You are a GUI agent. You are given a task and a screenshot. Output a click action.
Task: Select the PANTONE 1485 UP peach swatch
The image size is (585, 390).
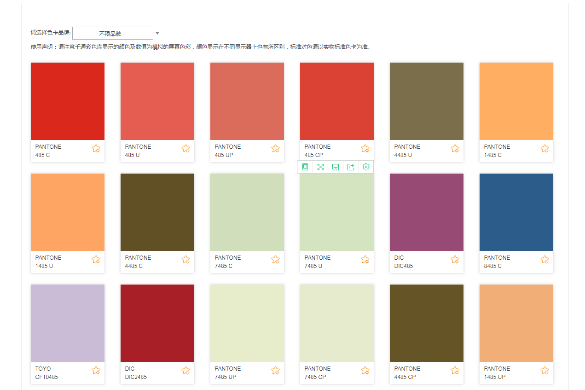[x=516, y=323]
